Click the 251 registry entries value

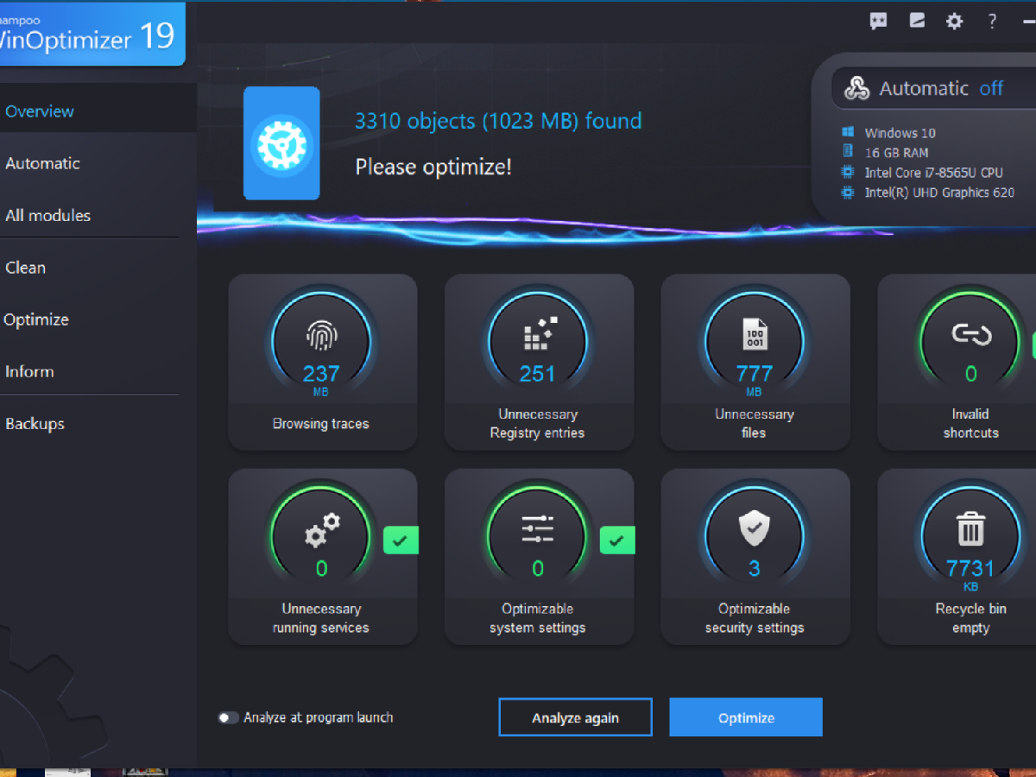click(x=538, y=374)
